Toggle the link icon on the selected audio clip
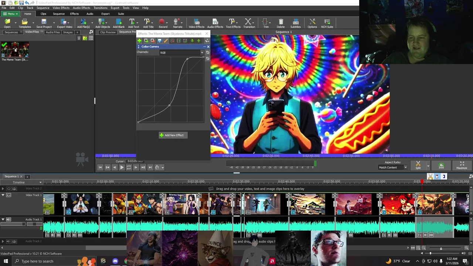Image resolution: width=473 pixels, height=266 pixels. [x=431, y=235]
